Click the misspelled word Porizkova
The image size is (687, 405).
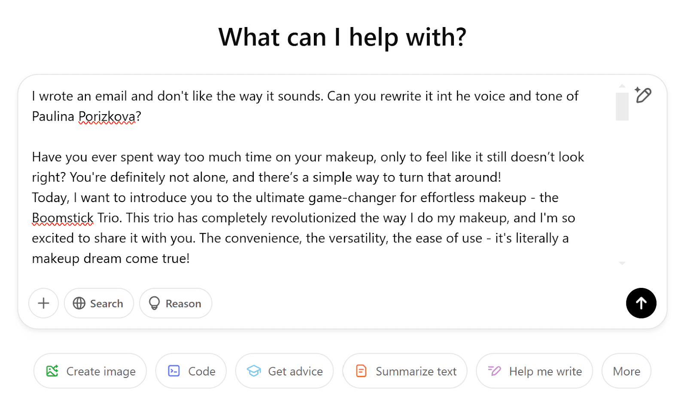(107, 117)
